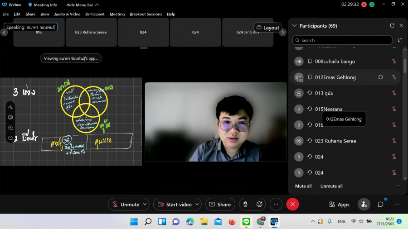Viewport: 408px width, 229px height.
Task: Open the emoji reactions picker
Action: pyautogui.click(x=260, y=205)
